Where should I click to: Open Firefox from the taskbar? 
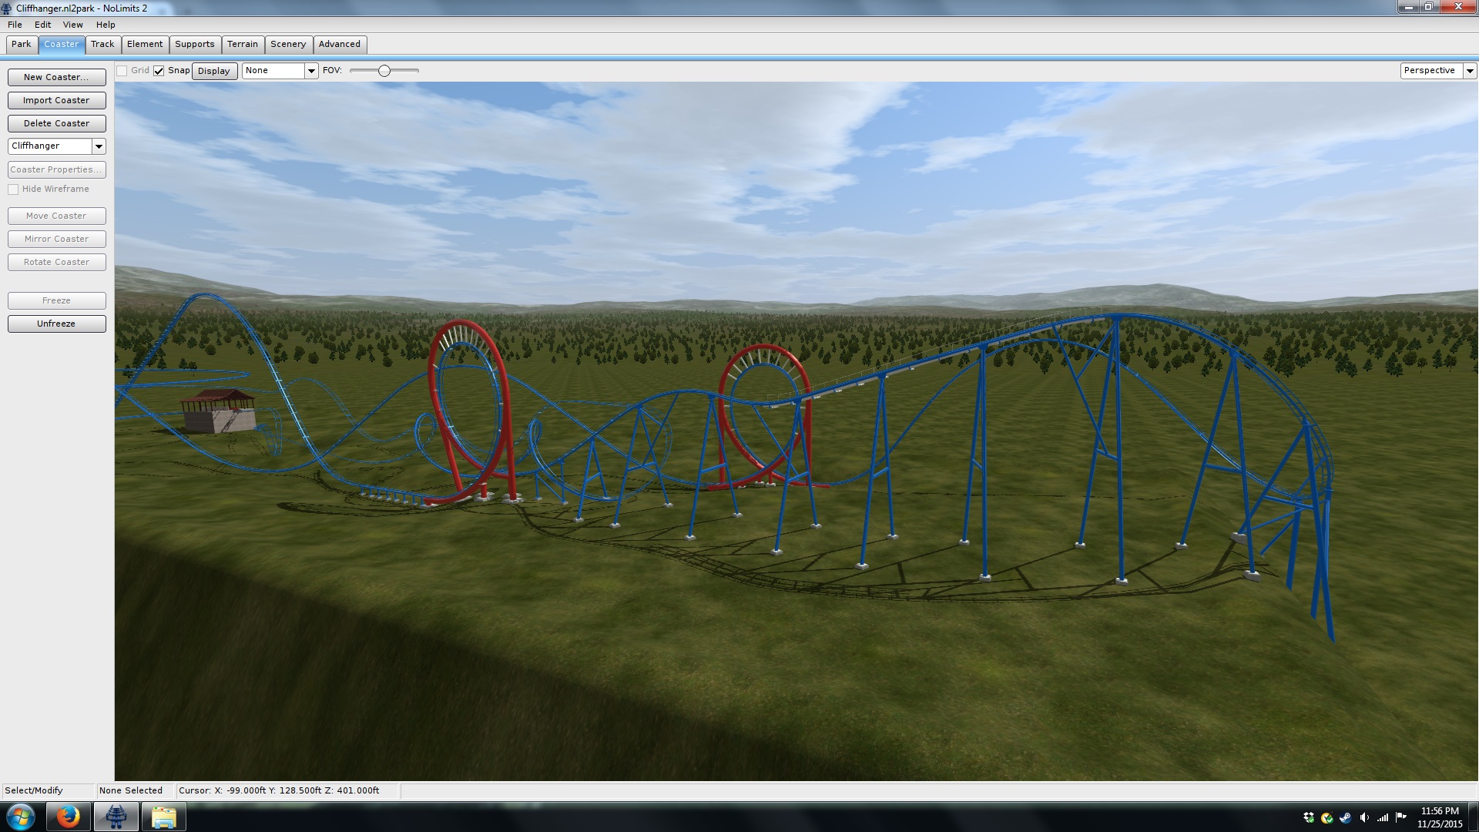[69, 817]
